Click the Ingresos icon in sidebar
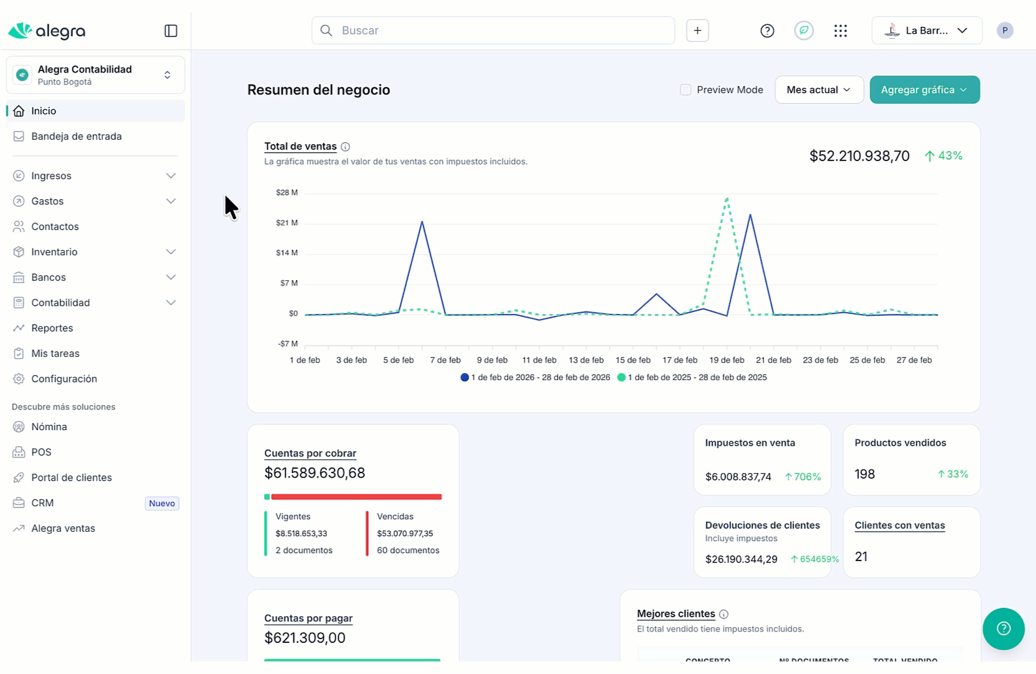The image size is (1036, 674). pos(19,176)
